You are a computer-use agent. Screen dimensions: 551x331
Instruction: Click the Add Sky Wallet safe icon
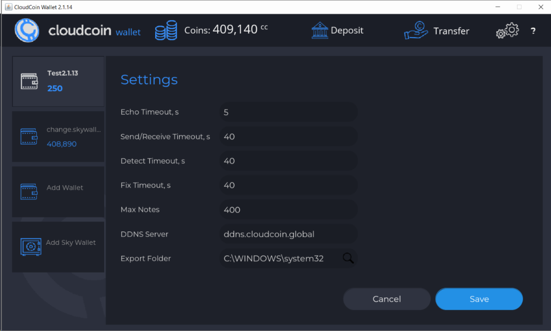tap(31, 247)
